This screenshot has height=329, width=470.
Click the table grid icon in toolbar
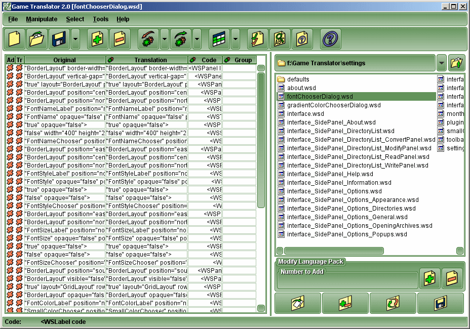219,39
